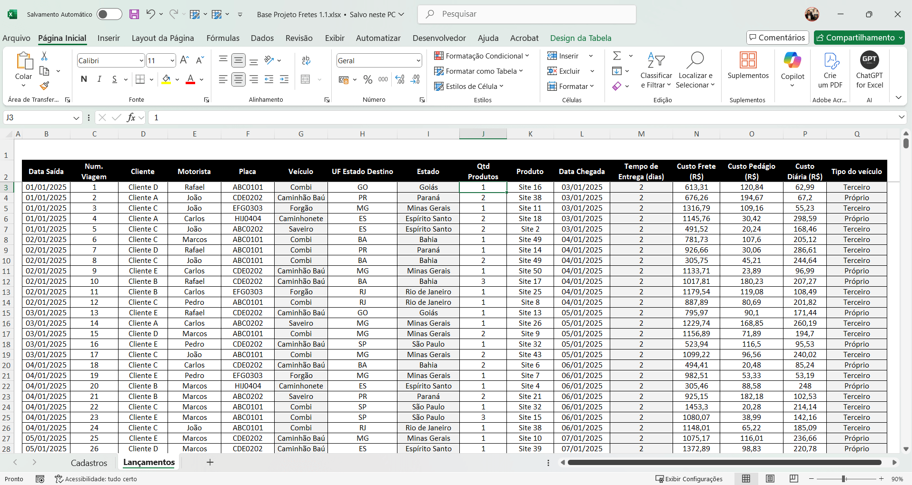Expand the font color dropdown arrow
Viewport: 912px width, 485px height.
coord(200,80)
